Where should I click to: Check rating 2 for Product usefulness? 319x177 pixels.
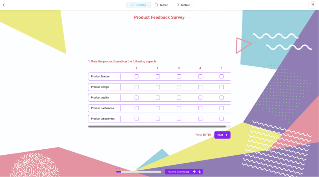point(158,108)
